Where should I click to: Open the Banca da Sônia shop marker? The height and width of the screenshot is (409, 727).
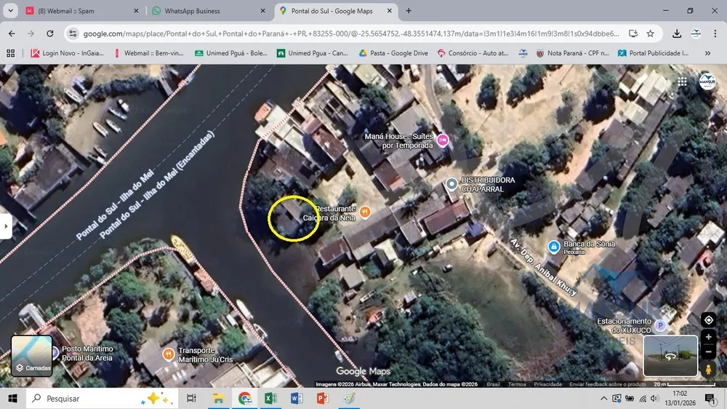[x=553, y=247]
